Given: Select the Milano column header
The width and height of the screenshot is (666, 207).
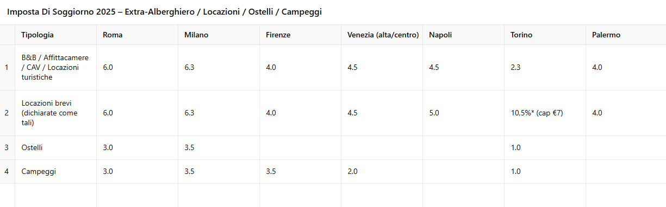Looking at the screenshot, I should coord(219,35).
